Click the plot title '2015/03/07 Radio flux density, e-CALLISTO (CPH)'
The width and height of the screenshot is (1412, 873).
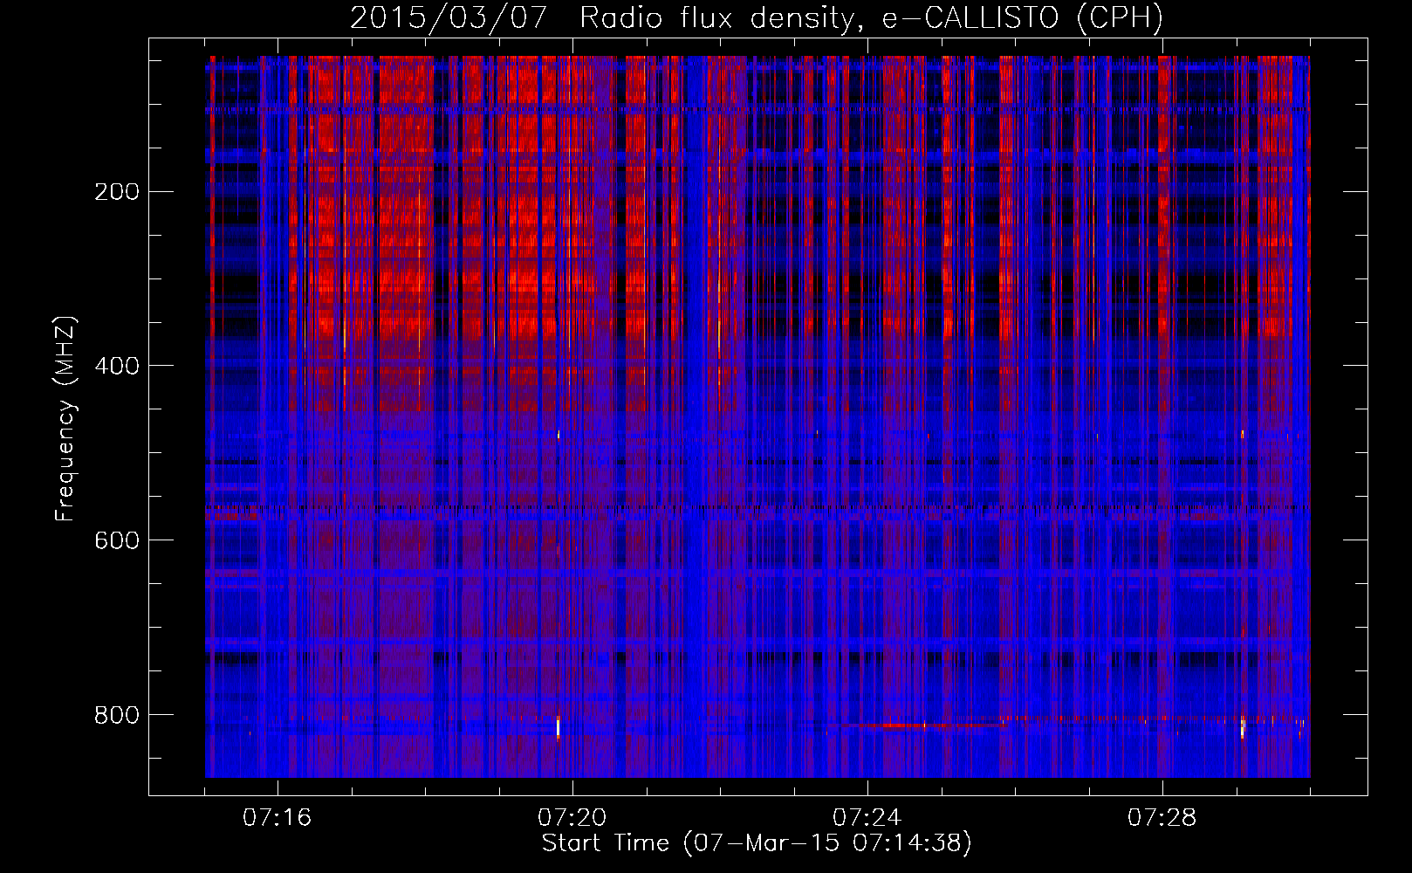757,17
